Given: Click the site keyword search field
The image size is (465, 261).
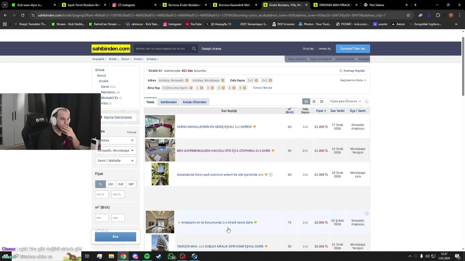Looking at the screenshot, I should coord(162,49).
